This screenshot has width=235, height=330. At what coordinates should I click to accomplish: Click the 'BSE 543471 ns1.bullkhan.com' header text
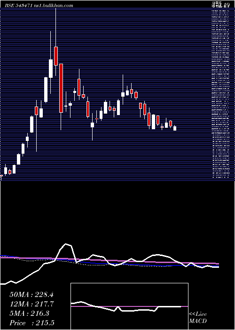[39, 6]
